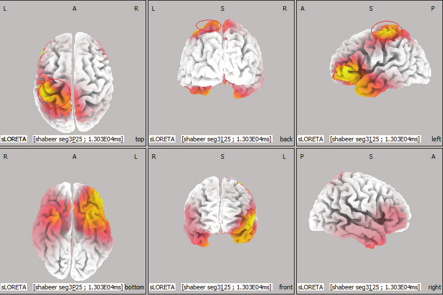Click the "back" view name label
443x295 pixels.
pos(286,139)
